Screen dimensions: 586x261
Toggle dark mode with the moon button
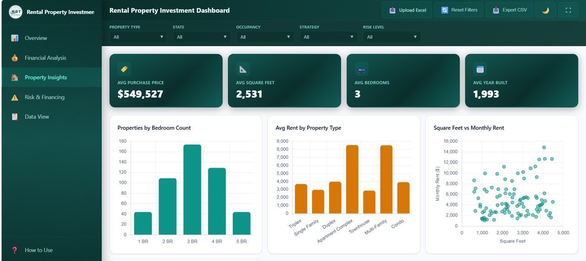click(x=545, y=10)
